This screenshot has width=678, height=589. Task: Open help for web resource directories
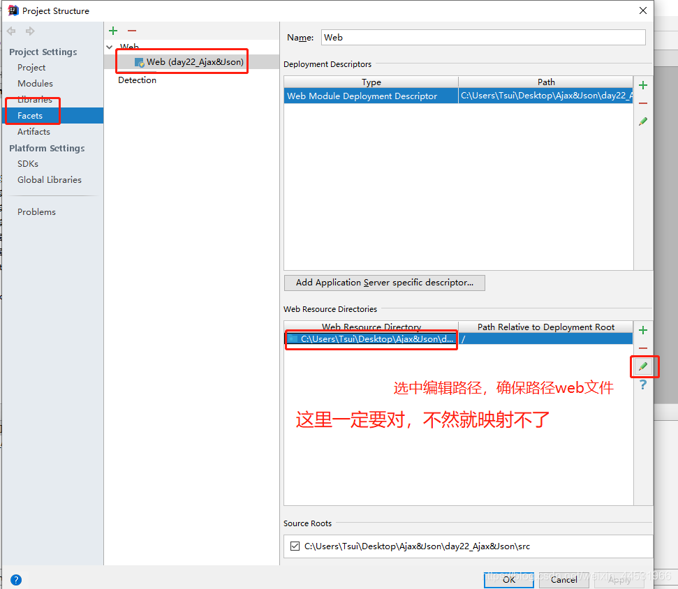pyautogui.click(x=643, y=385)
